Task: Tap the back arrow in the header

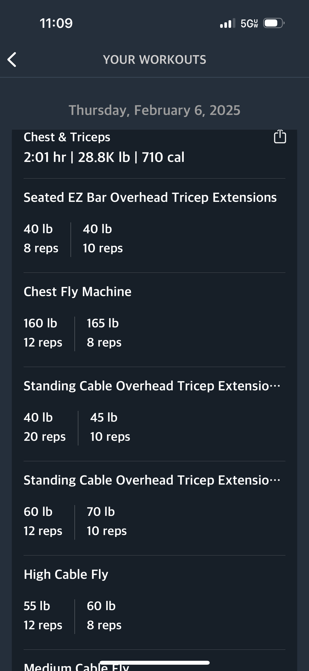Action: [x=12, y=60]
